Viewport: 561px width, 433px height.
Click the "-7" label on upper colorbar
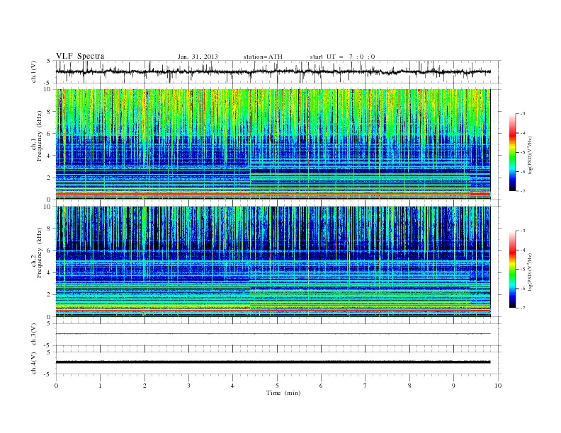tap(523, 191)
